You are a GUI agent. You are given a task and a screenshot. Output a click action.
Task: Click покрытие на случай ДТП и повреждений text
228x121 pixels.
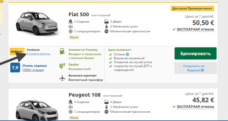pos(133,68)
